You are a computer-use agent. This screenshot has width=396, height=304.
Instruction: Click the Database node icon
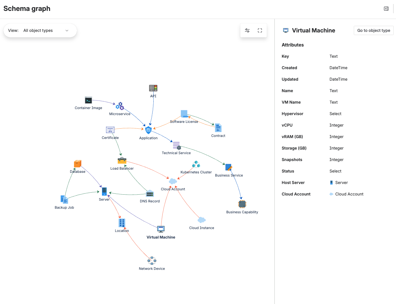(78, 163)
